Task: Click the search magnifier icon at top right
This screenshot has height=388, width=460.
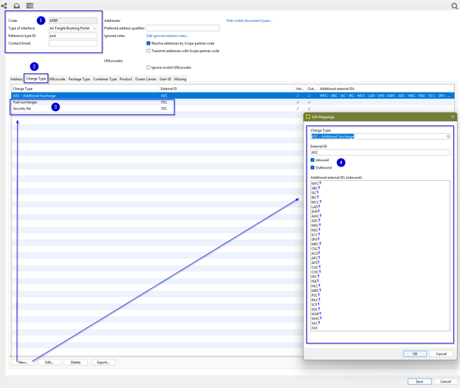Action: pyautogui.click(x=455, y=6)
